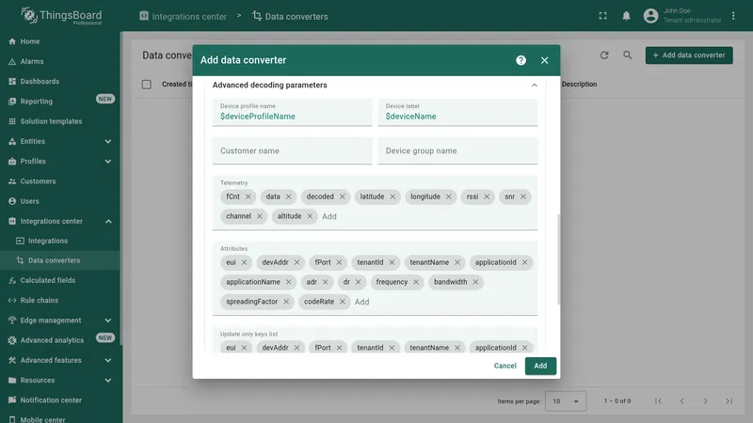Remove fPort chip from Attributes
Image resolution: width=753 pixels, height=423 pixels.
click(339, 262)
